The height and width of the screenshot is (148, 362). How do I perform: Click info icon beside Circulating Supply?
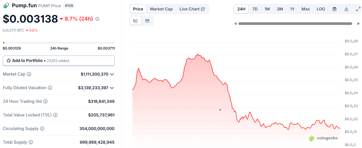[42, 129]
